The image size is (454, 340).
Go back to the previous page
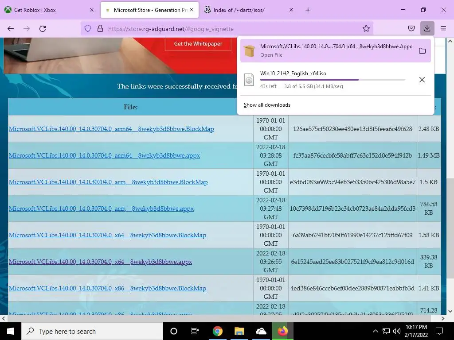[x=11, y=29]
